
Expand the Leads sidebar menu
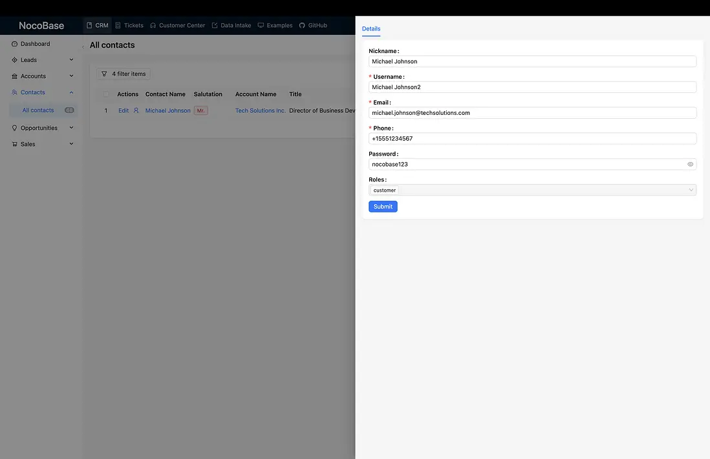(x=70, y=59)
